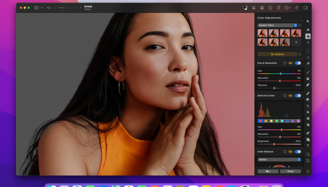Toggle the right sidebar visibility icon

tap(305, 7)
